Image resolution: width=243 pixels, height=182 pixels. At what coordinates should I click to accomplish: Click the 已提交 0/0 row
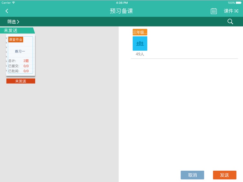pos(18,66)
